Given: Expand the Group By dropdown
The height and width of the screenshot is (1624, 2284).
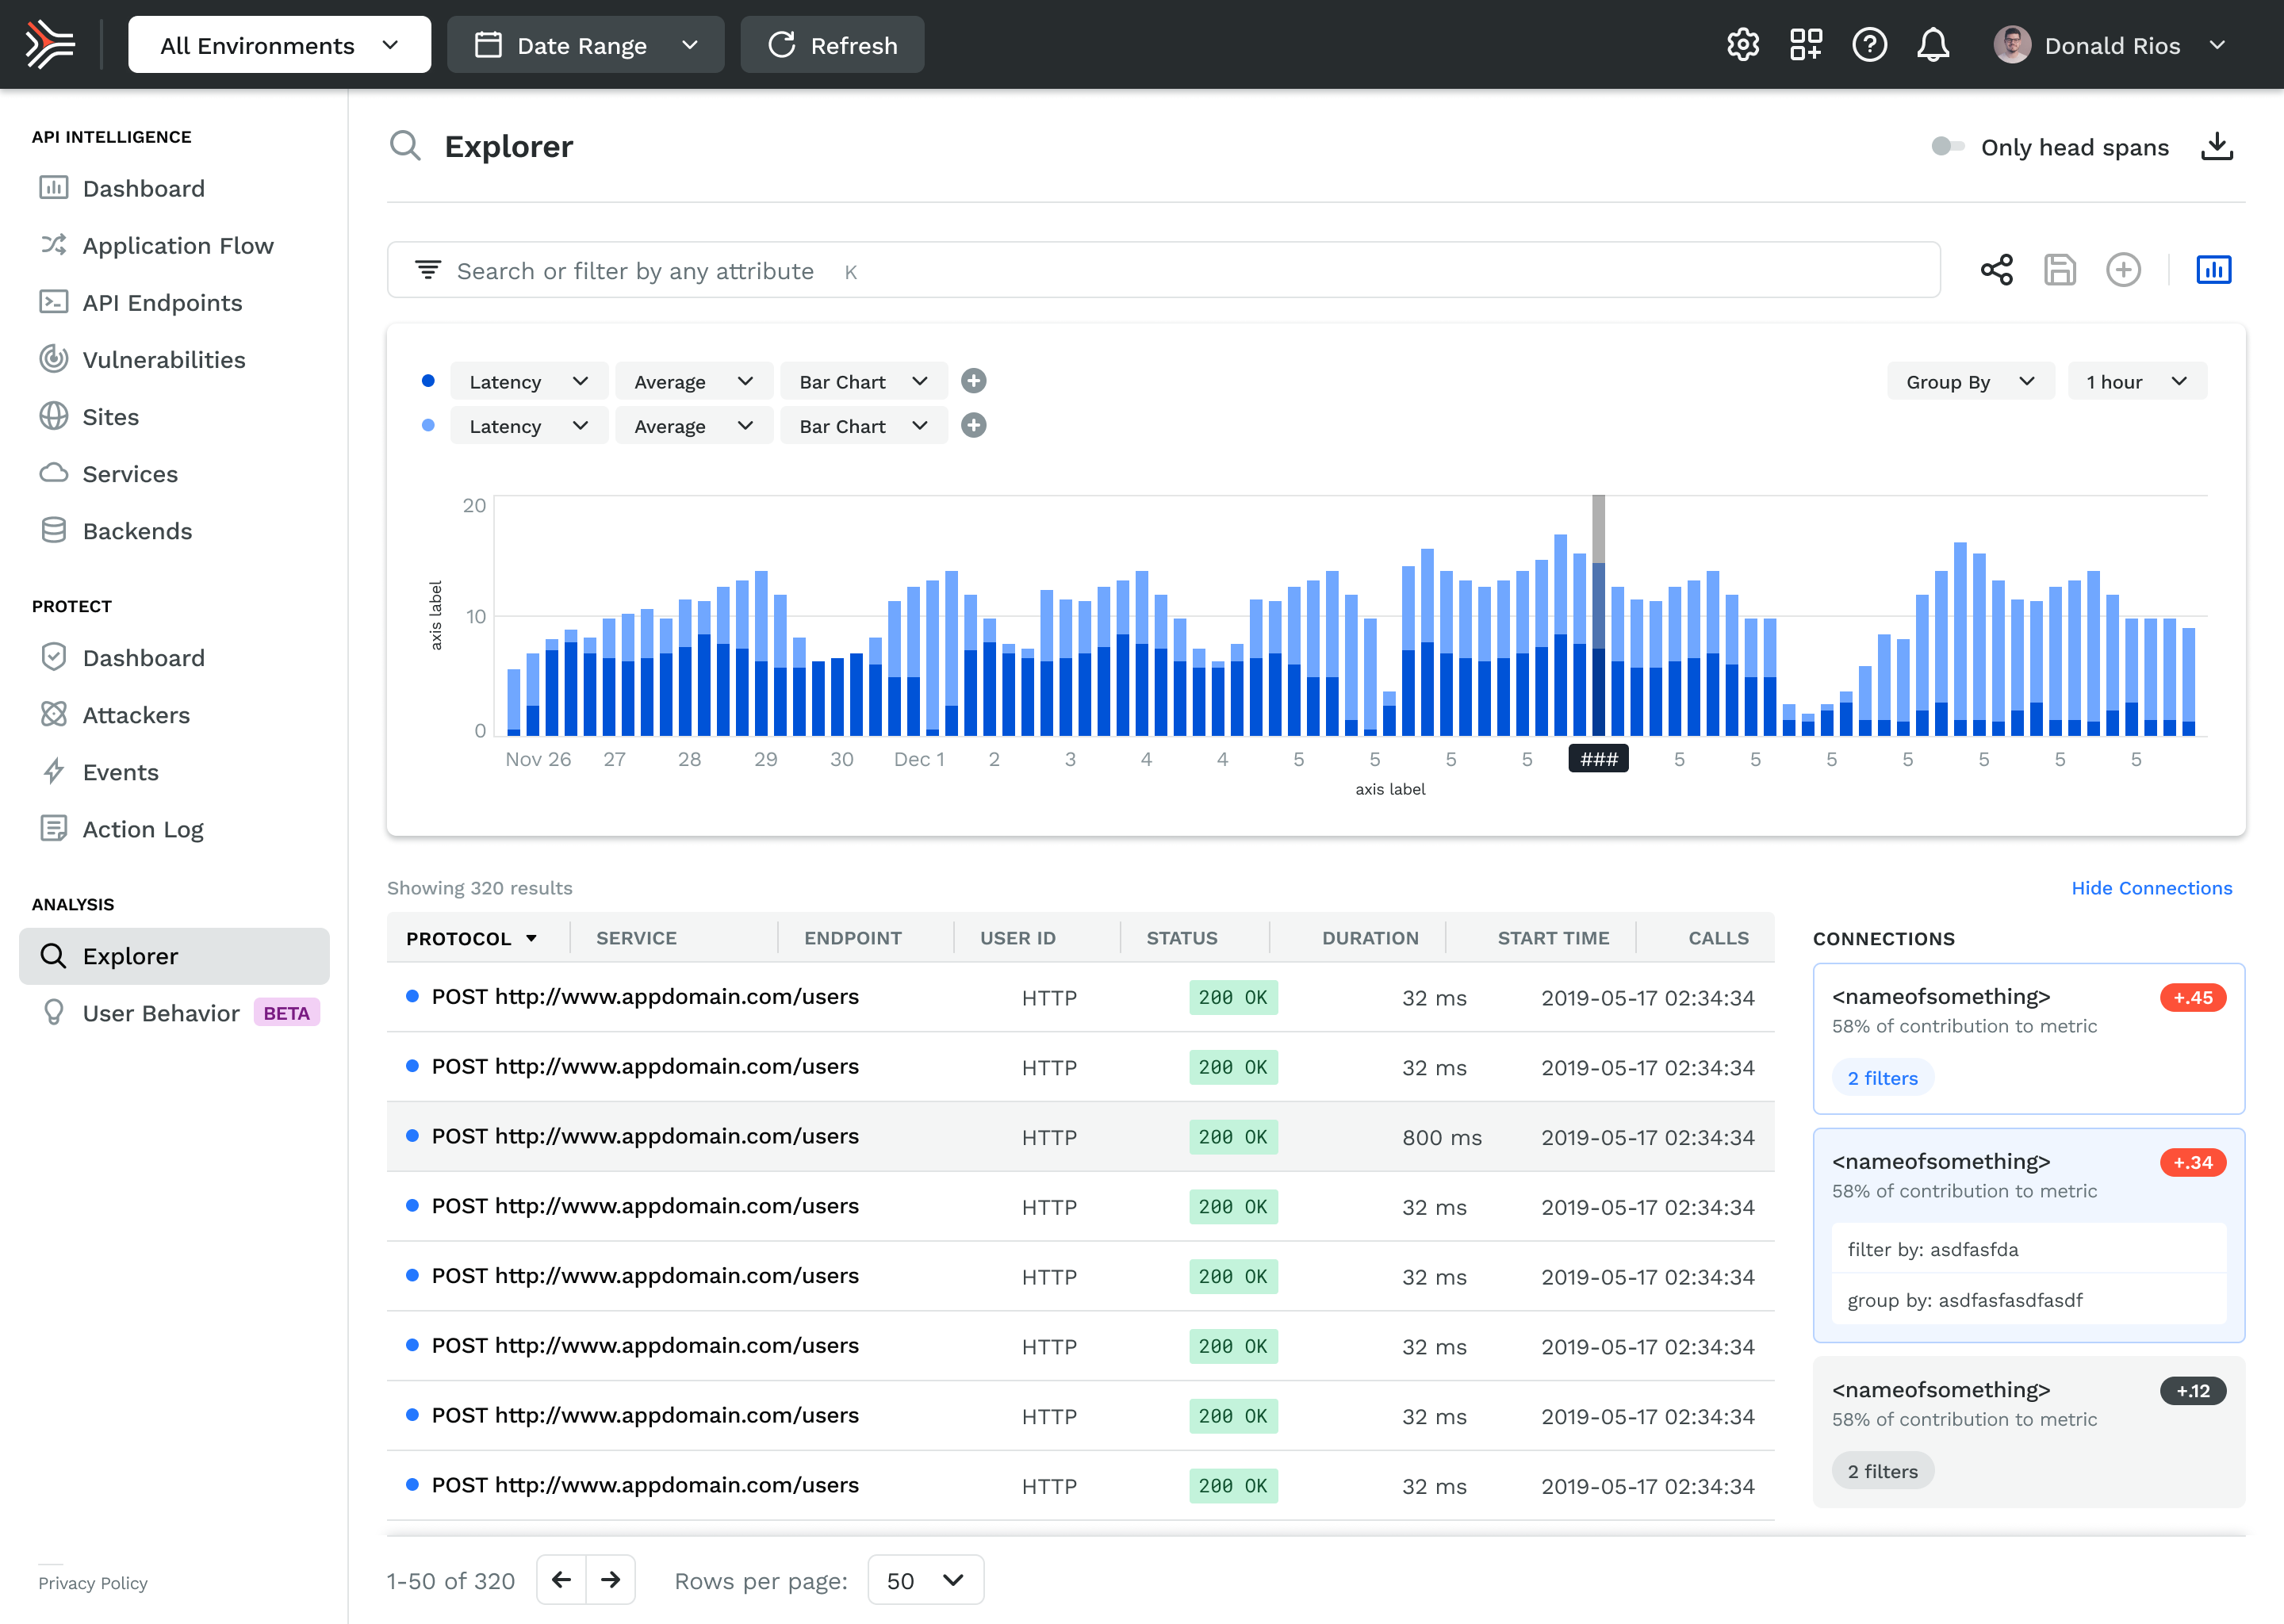Looking at the screenshot, I should click(x=1969, y=382).
